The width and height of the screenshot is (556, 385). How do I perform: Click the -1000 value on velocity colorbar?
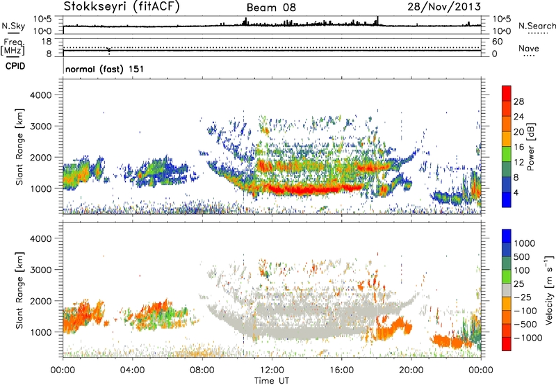(x=528, y=338)
